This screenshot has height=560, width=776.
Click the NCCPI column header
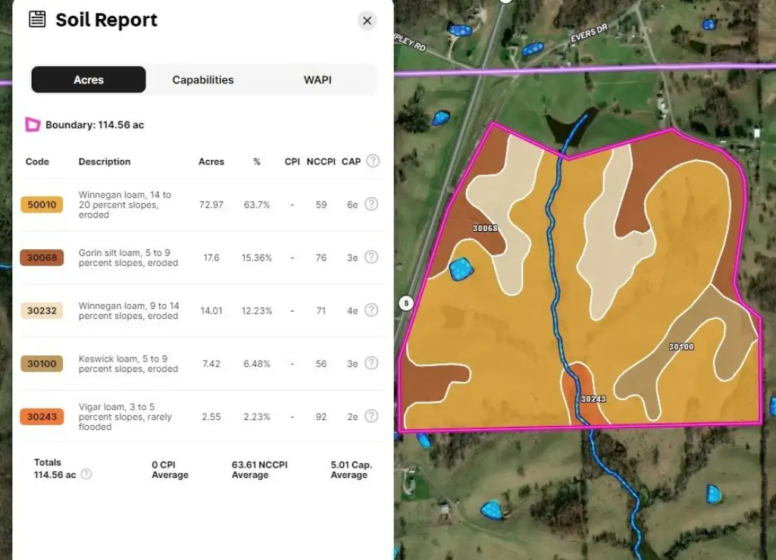click(321, 161)
